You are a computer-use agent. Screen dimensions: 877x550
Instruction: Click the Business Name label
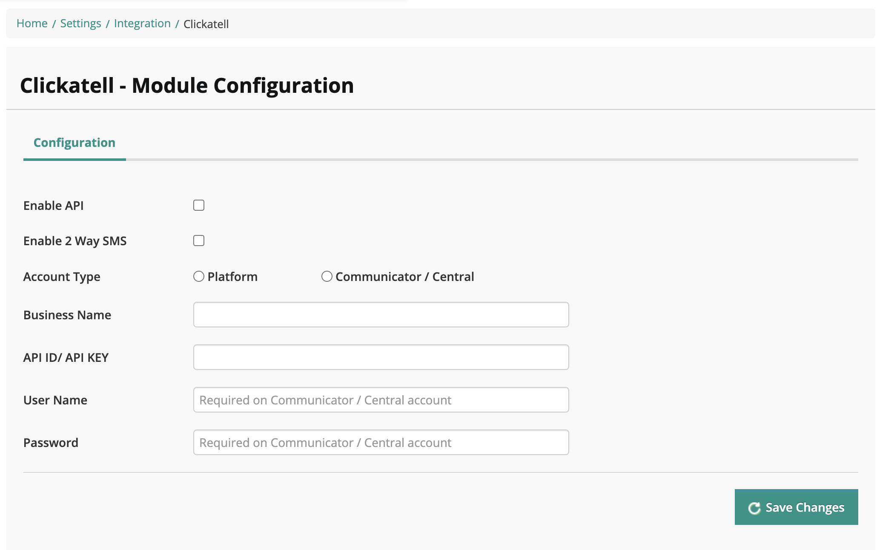67,315
